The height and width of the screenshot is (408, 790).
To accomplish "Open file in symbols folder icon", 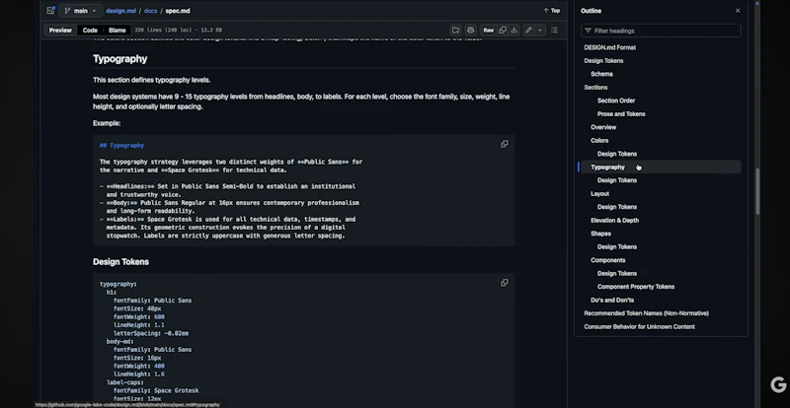I will pyautogui.click(x=455, y=31).
